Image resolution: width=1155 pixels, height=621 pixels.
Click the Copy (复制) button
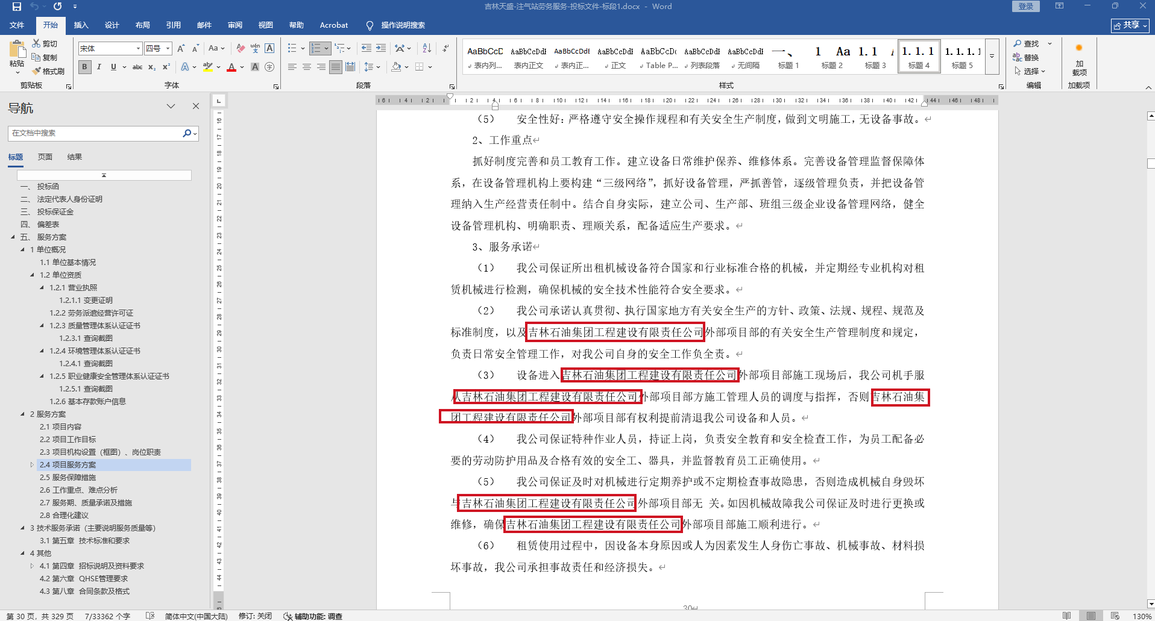[x=45, y=58]
